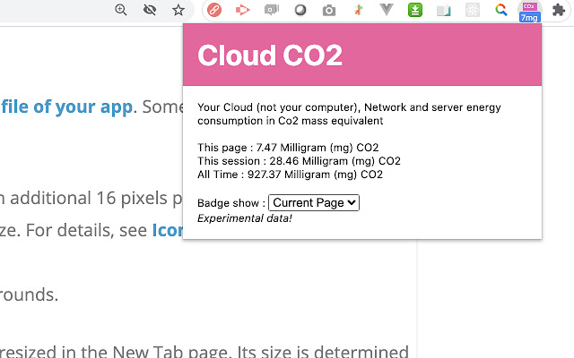Click the orange-green figure extension icon
Screen dimensions: 574x358
click(x=358, y=10)
